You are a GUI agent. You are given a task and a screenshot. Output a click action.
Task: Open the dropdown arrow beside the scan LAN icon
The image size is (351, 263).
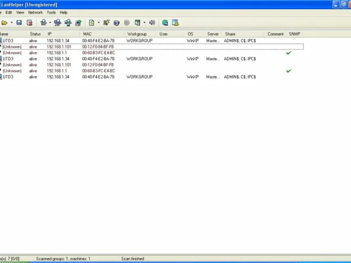[50, 23]
